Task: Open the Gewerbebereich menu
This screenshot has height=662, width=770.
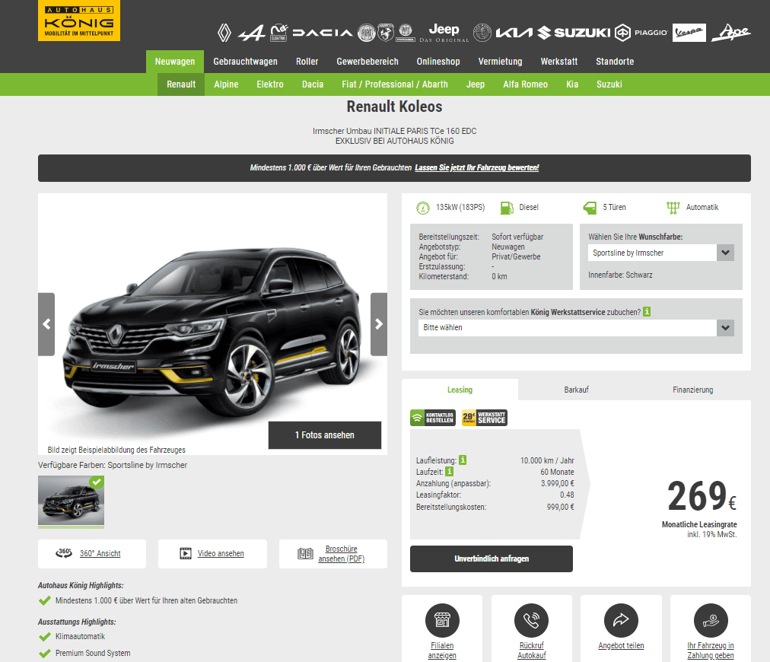Action: tap(367, 62)
